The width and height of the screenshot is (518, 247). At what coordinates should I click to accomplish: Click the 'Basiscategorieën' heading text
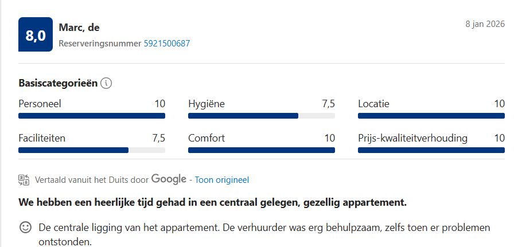[58, 83]
